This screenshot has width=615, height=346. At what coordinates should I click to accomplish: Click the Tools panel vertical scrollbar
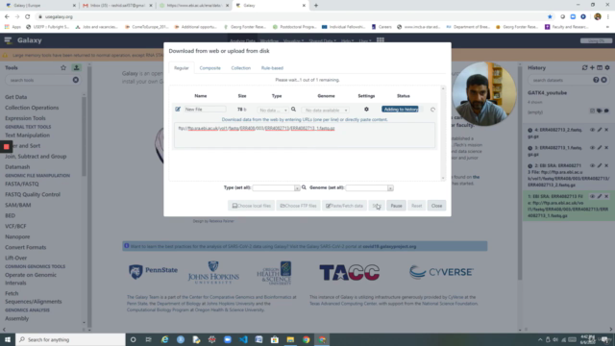click(x=84, y=136)
